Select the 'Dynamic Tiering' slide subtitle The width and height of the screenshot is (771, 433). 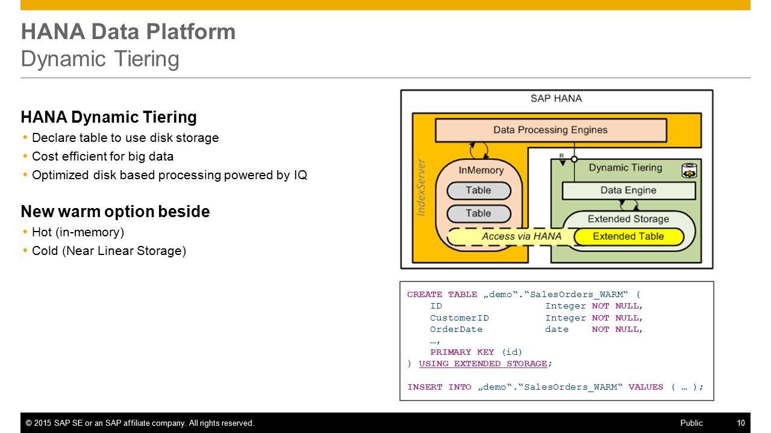coord(100,59)
